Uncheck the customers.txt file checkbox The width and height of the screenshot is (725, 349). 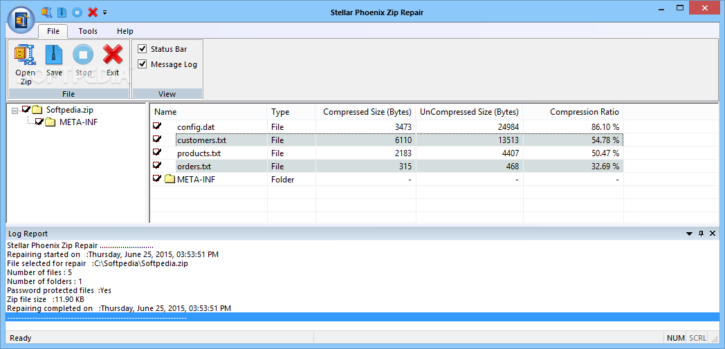coord(157,139)
